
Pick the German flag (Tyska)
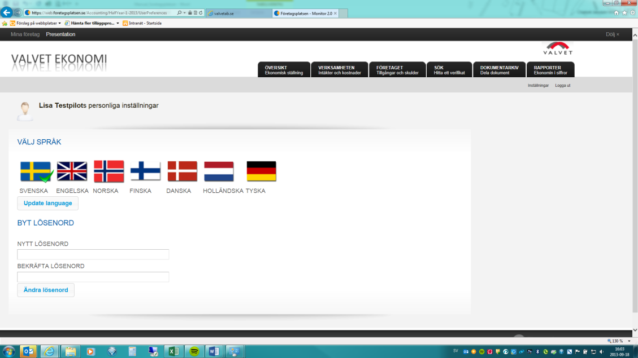(x=261, y=171)
